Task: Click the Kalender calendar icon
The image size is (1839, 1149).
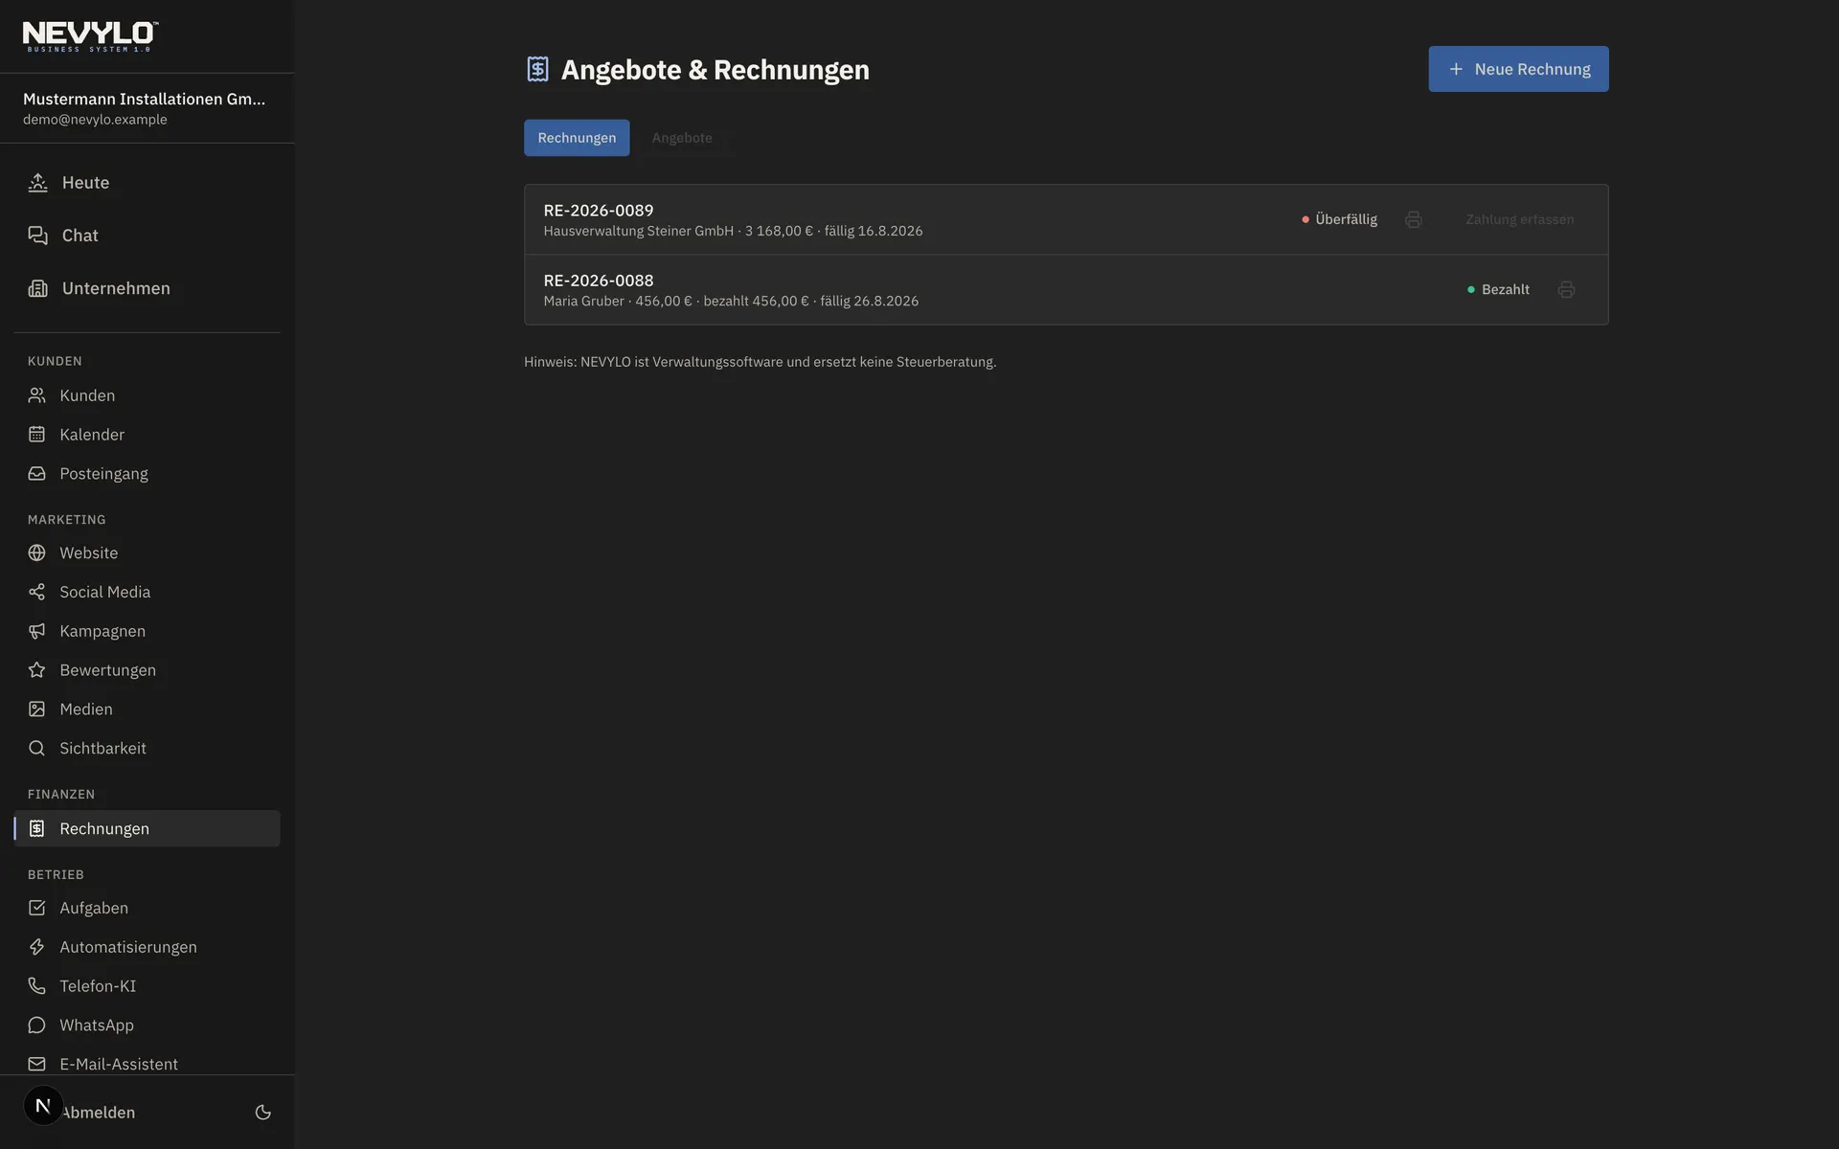Action: 36,435
